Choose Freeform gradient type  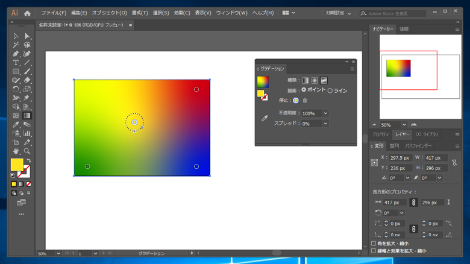click(x=324, y=80)
